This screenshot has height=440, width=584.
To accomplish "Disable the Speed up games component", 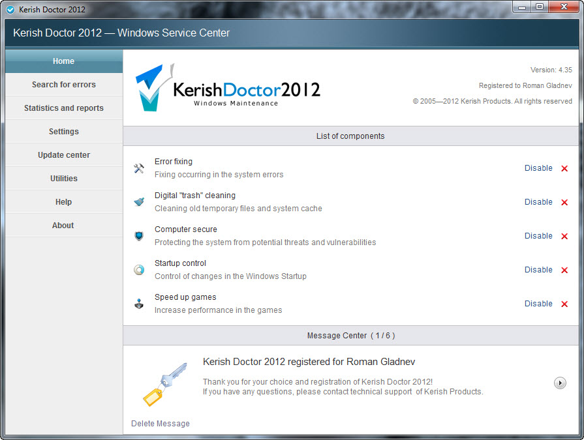I will tap(538, 304).
